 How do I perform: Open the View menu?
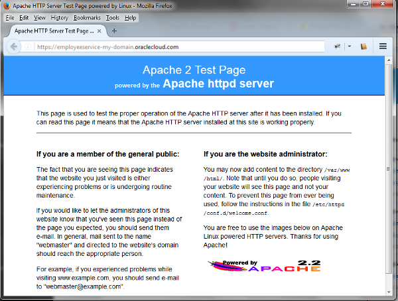[x=40, y=18]
